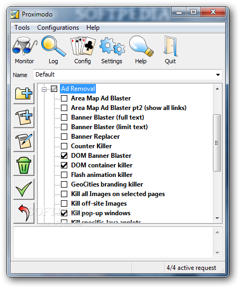
Task: Open the Tools menu
Action: tap(22, 28)
